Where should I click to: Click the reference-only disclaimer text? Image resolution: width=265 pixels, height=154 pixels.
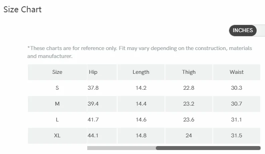(x=139, y=52)
